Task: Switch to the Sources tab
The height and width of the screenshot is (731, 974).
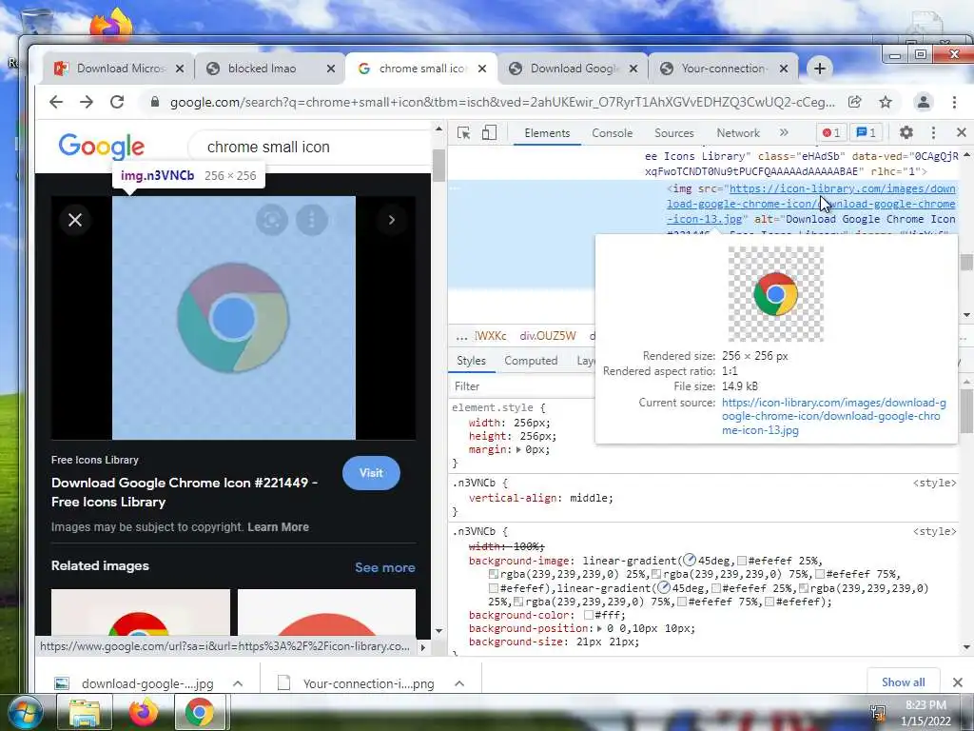Action: click(674, 133)
